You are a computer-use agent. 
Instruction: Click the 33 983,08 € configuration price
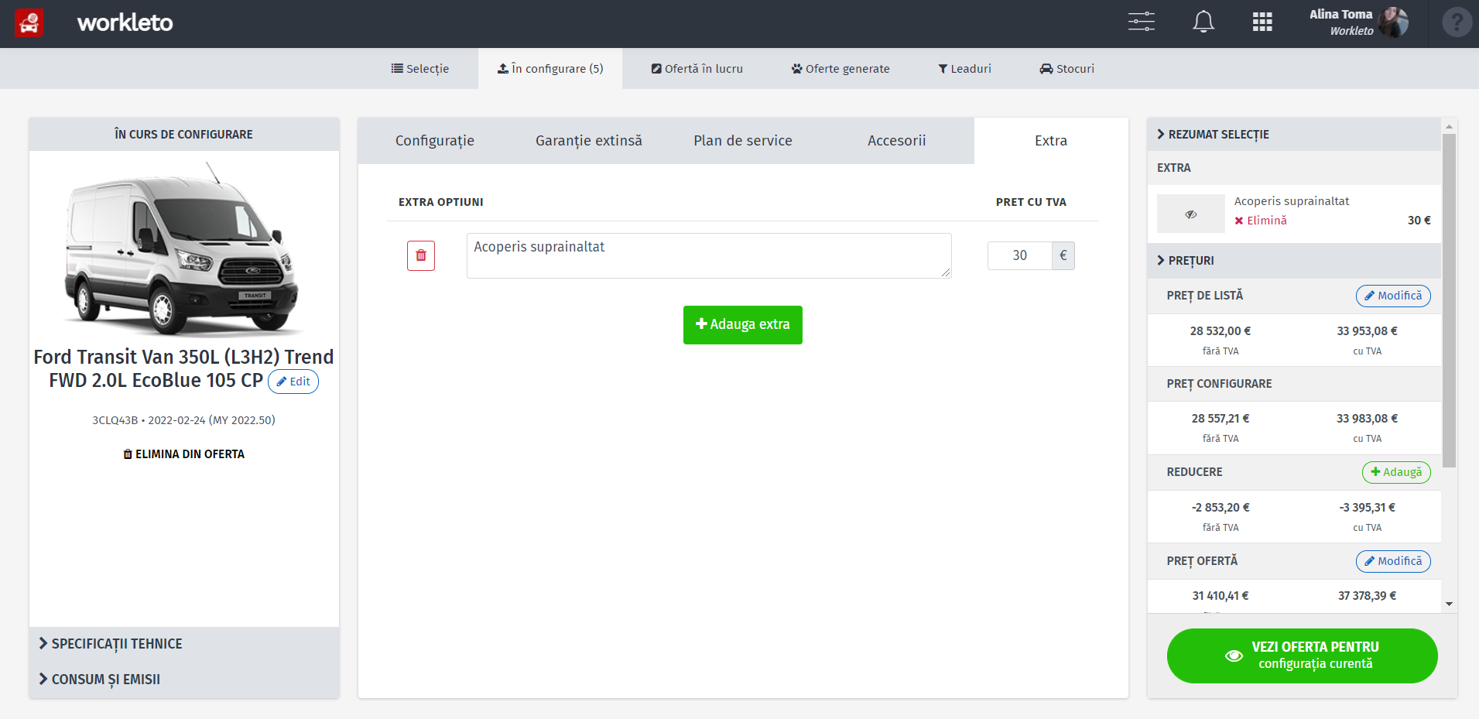[x=1368, y=419]
